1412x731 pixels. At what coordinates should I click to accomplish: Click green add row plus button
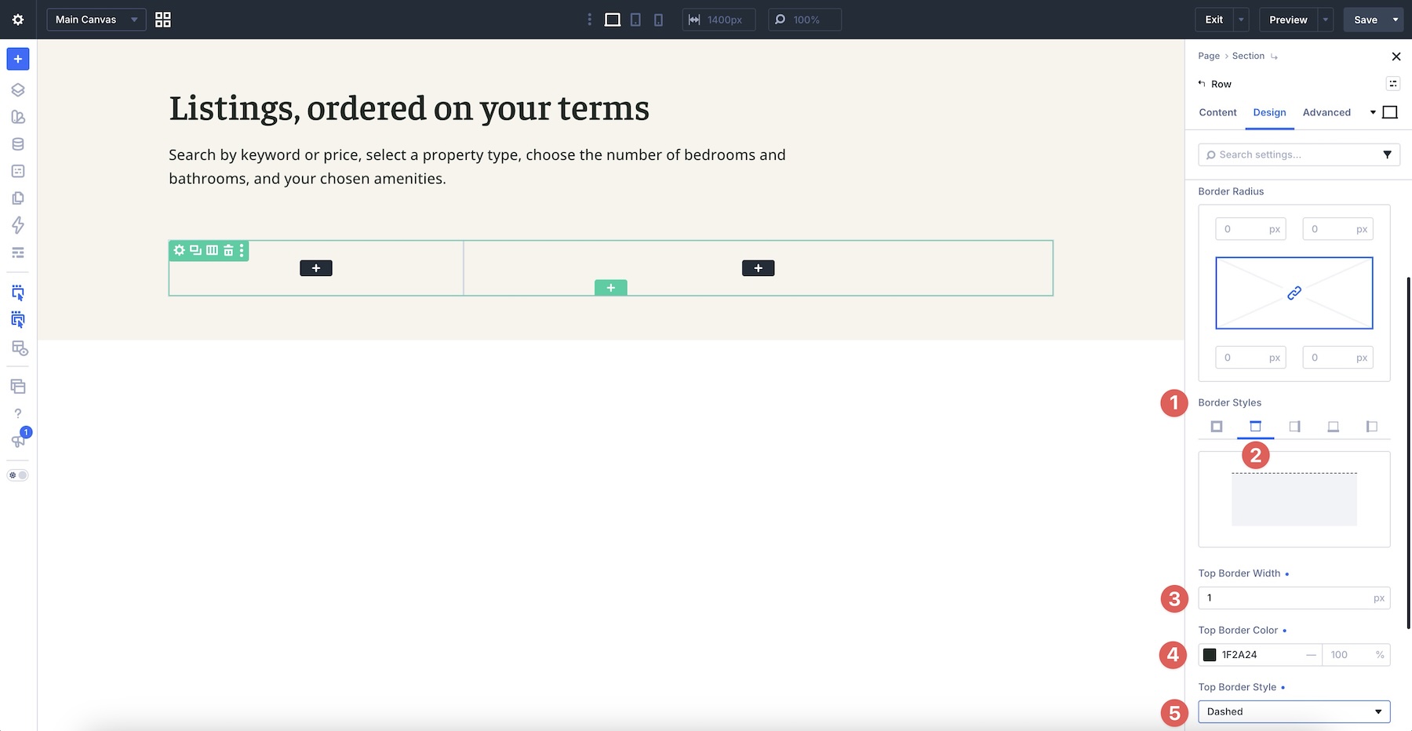[x=611, y=288]
